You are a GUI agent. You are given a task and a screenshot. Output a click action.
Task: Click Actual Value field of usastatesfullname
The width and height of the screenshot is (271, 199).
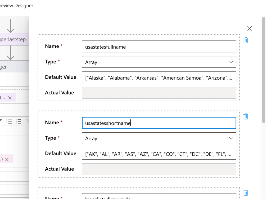pos(159,93)
